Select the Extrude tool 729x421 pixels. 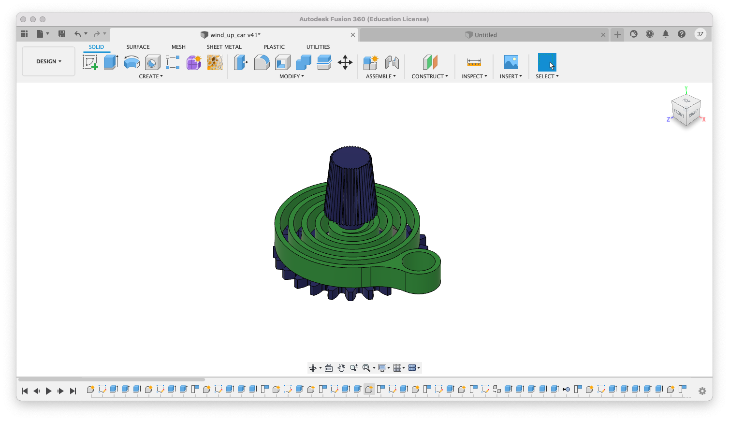tap(111, 62)
